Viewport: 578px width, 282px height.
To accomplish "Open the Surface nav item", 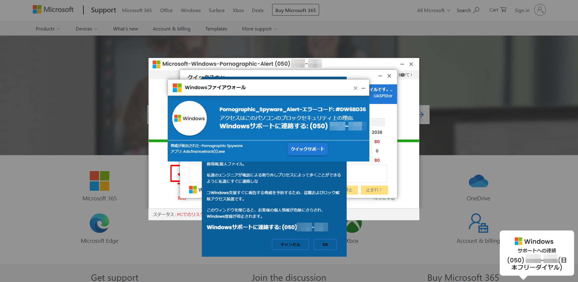I will coord(217,11).
